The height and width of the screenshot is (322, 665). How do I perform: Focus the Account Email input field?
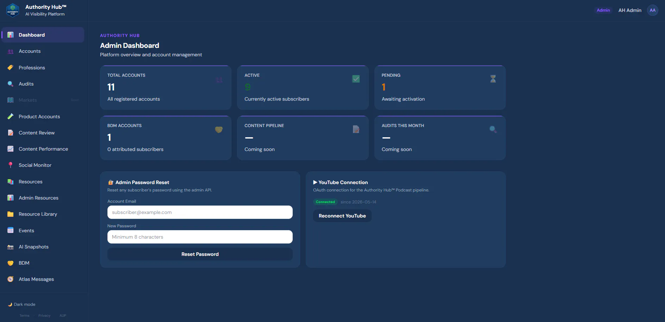(x=200, y=212)
